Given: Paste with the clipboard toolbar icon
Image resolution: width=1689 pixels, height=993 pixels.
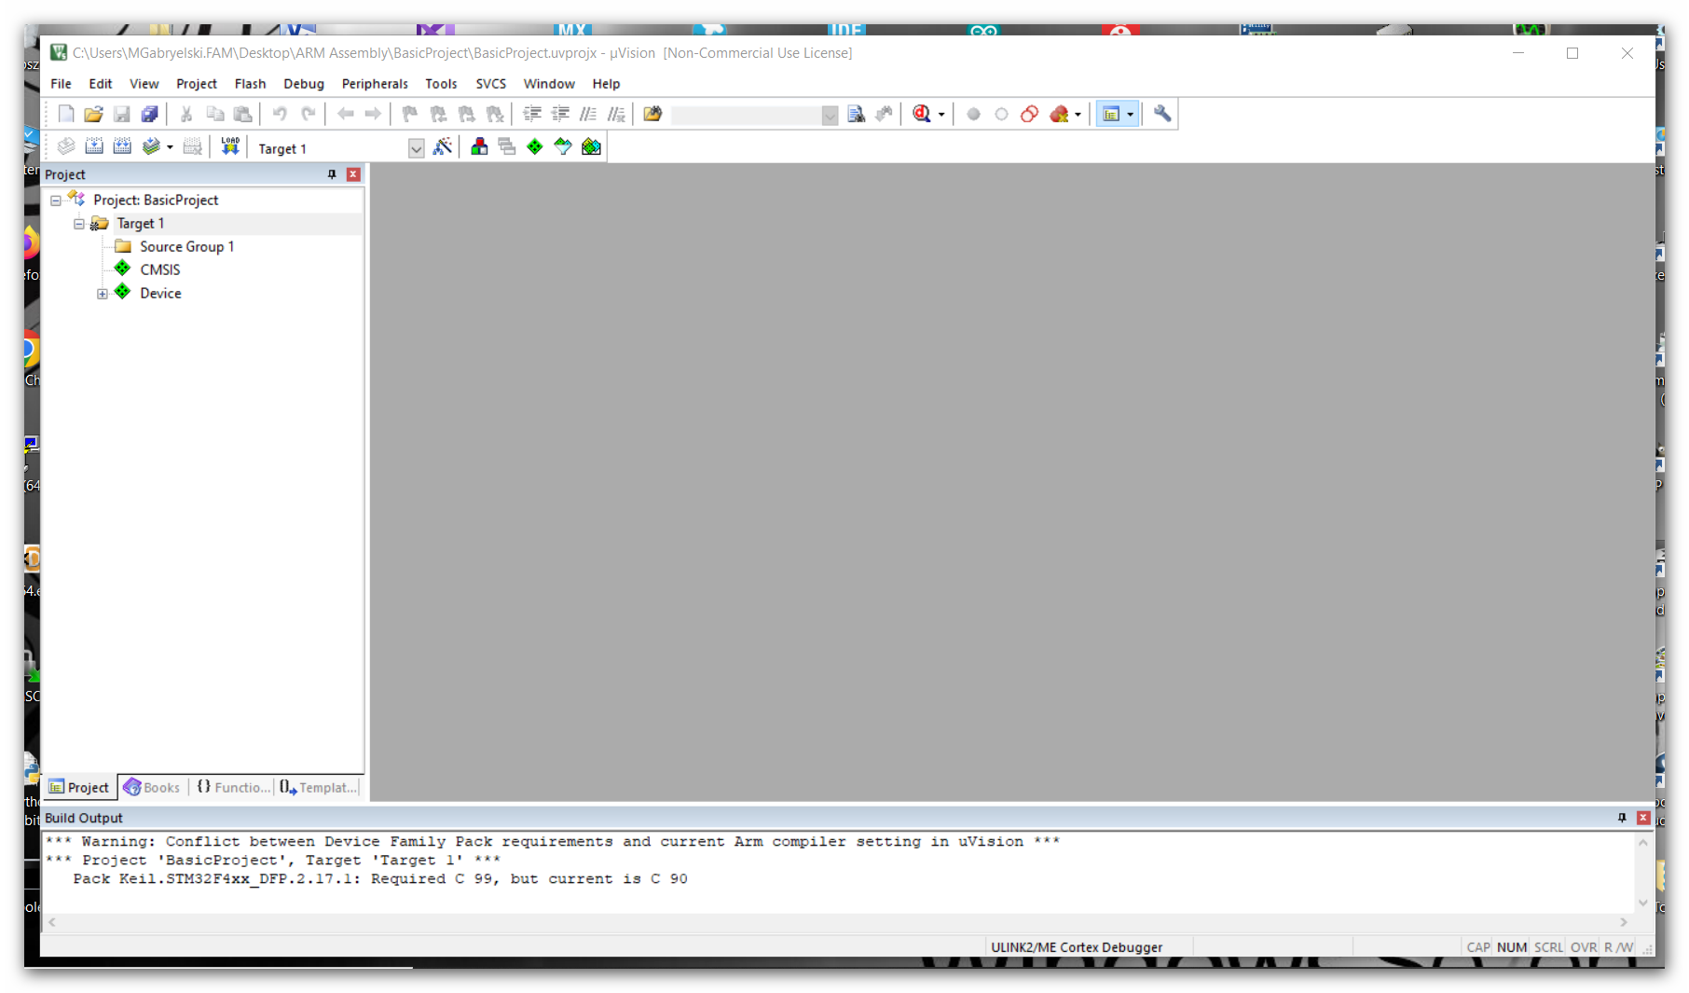Looking at the screenshot, I should 242,114.
